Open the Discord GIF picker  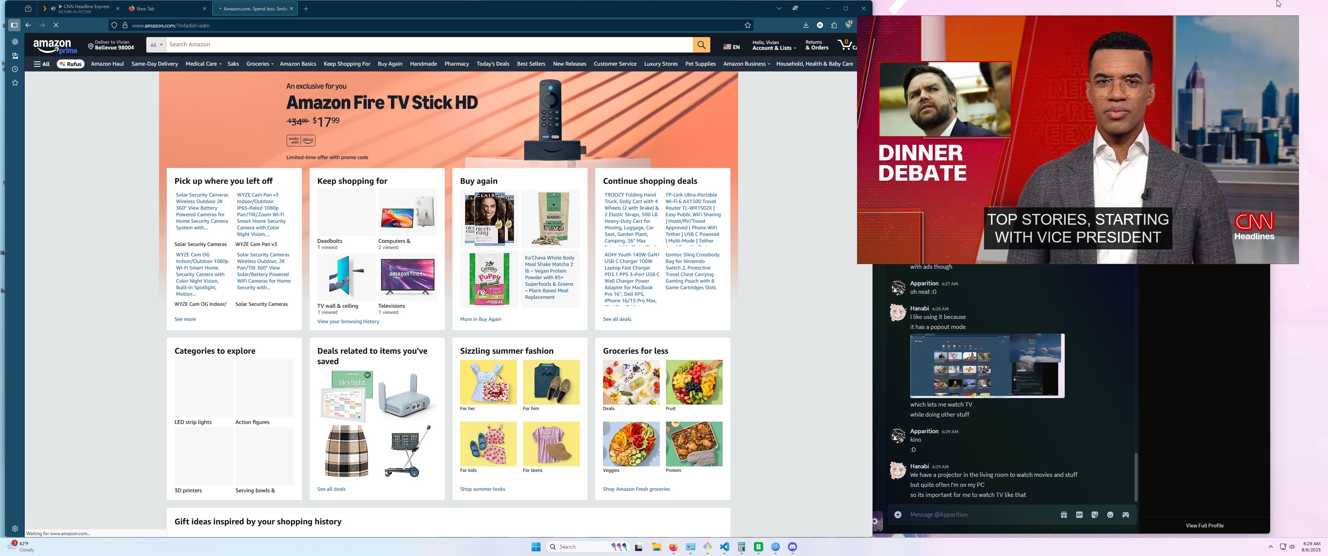1079,515
